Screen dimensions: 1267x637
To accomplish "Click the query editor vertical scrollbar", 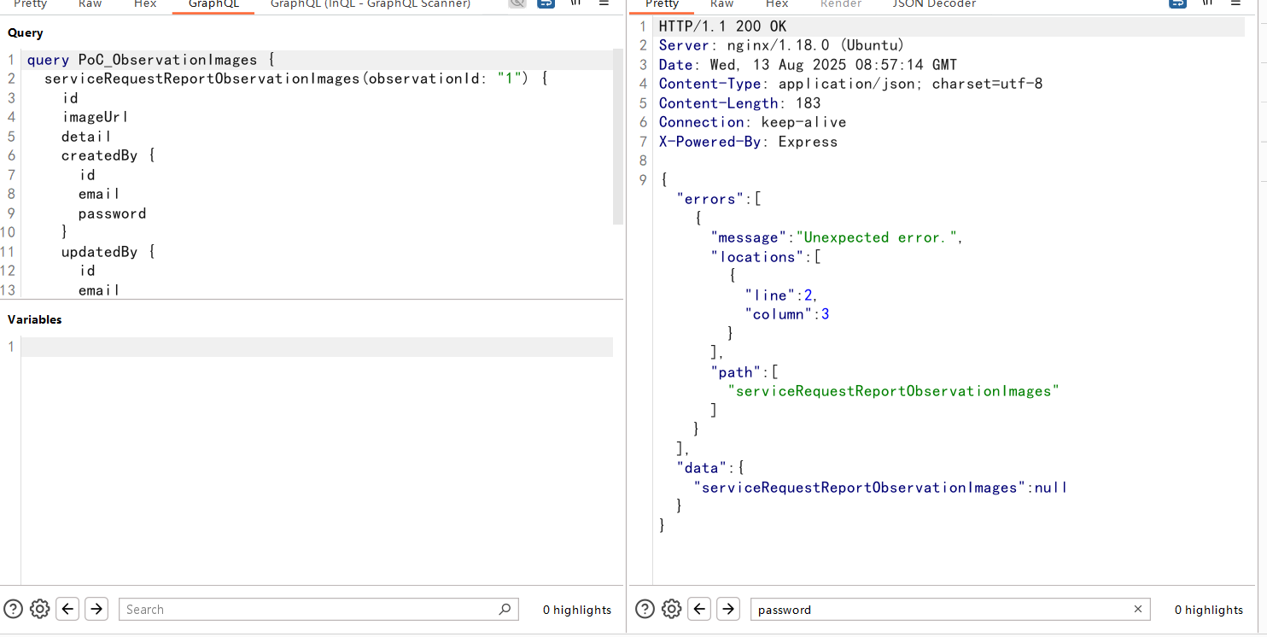I will 619,137.
